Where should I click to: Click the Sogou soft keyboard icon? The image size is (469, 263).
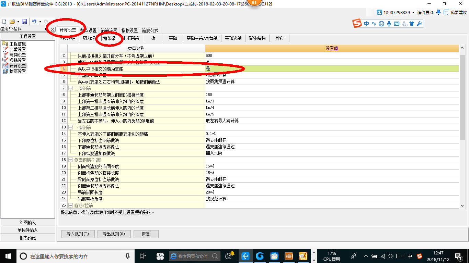[397, 24]
